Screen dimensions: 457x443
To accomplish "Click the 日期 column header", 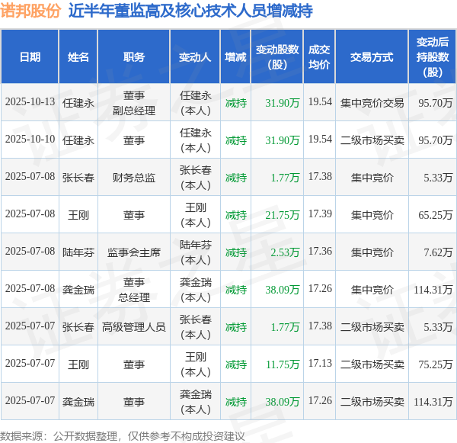I will coord(30,57).
